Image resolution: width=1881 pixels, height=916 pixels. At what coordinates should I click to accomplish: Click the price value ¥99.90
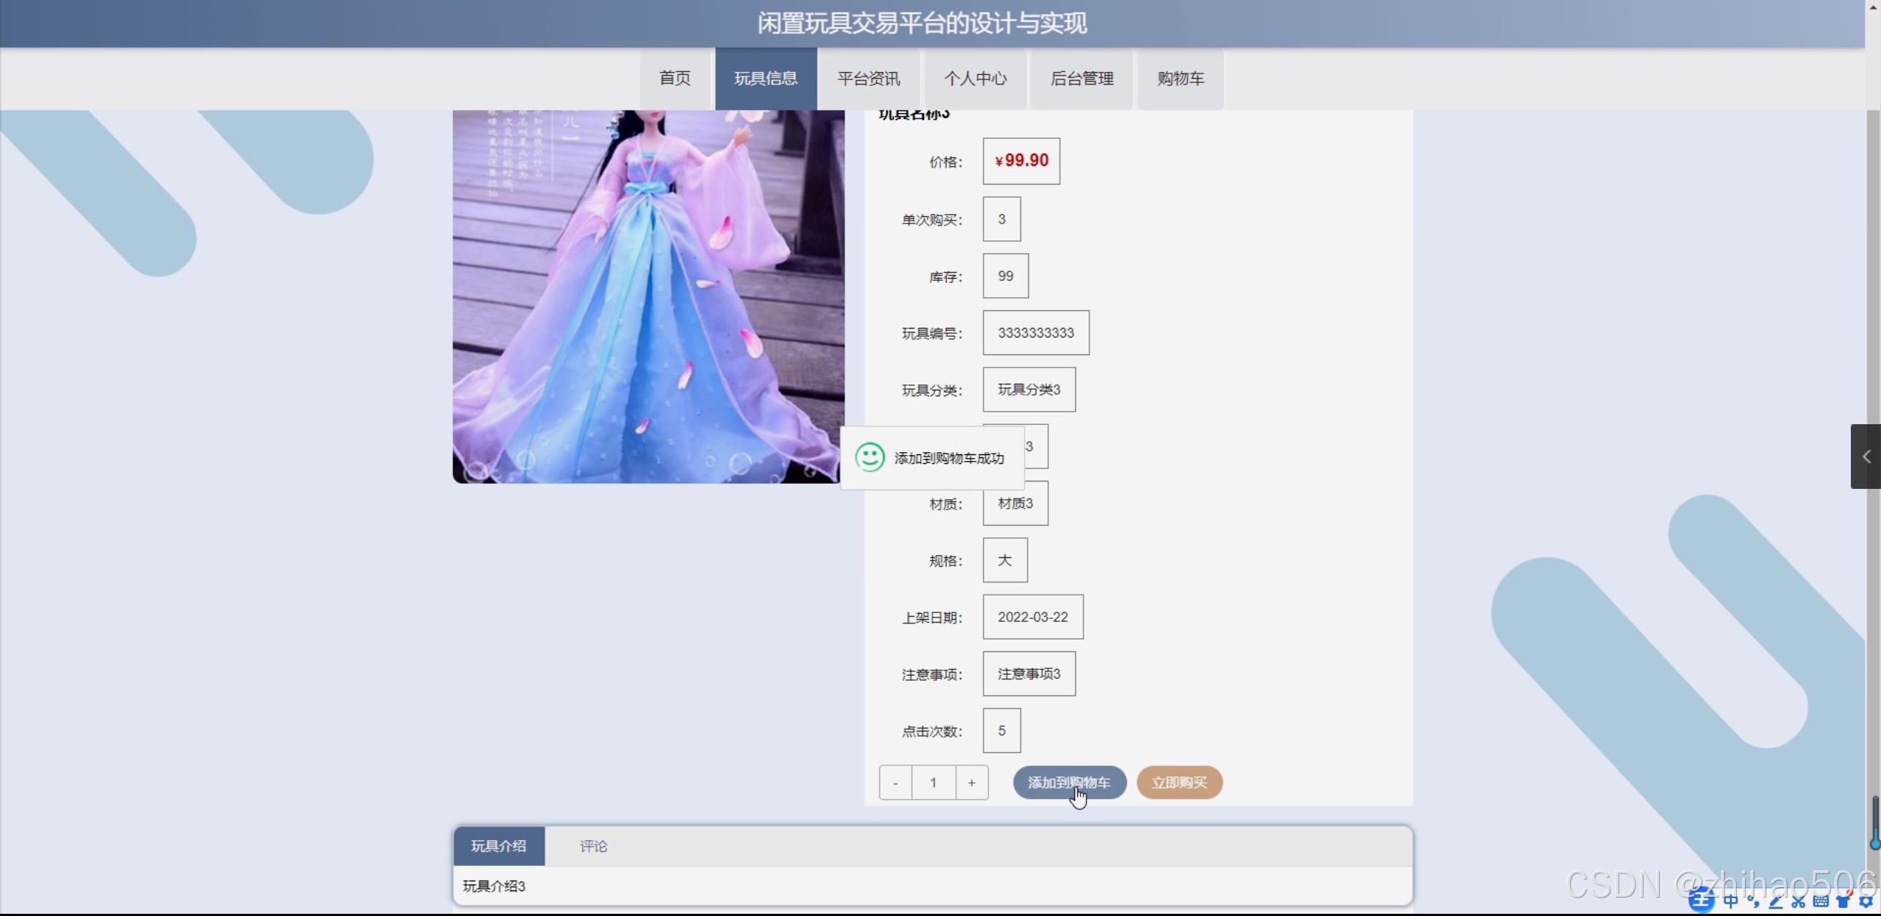pos(1022,161)
